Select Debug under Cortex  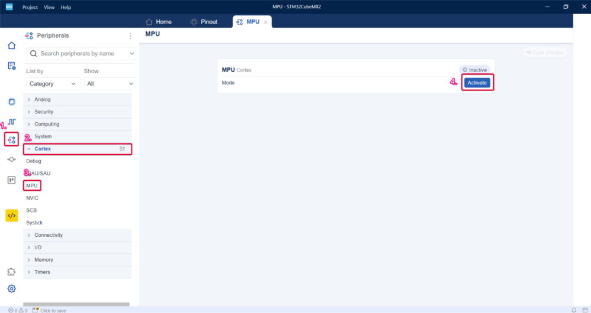click(x=34, y=161)
